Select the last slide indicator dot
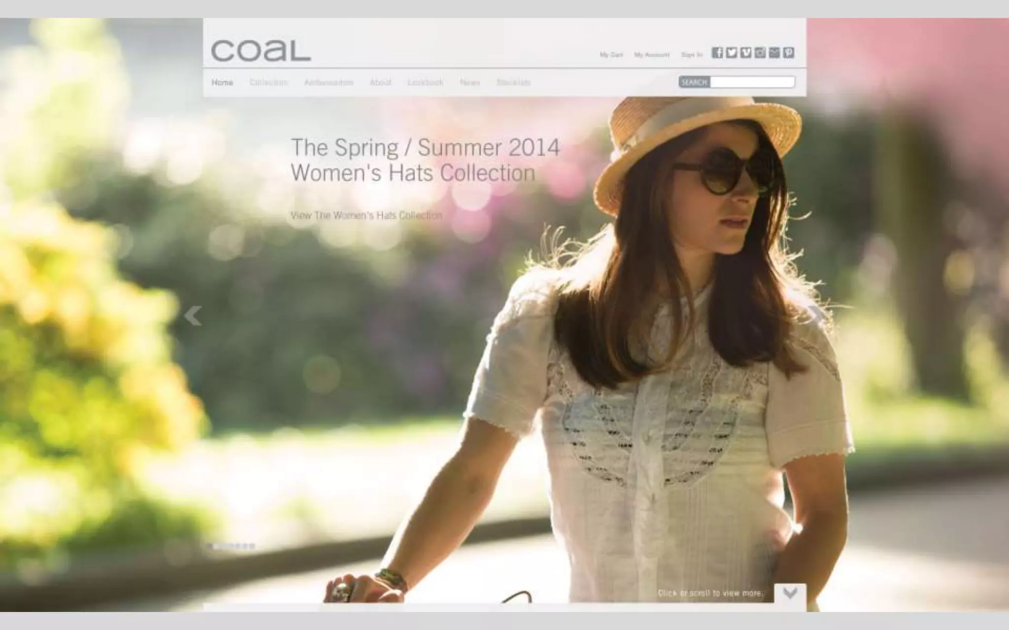This screenshot has height=630, width=1009. pyautogui.click(x=252, y=546)
